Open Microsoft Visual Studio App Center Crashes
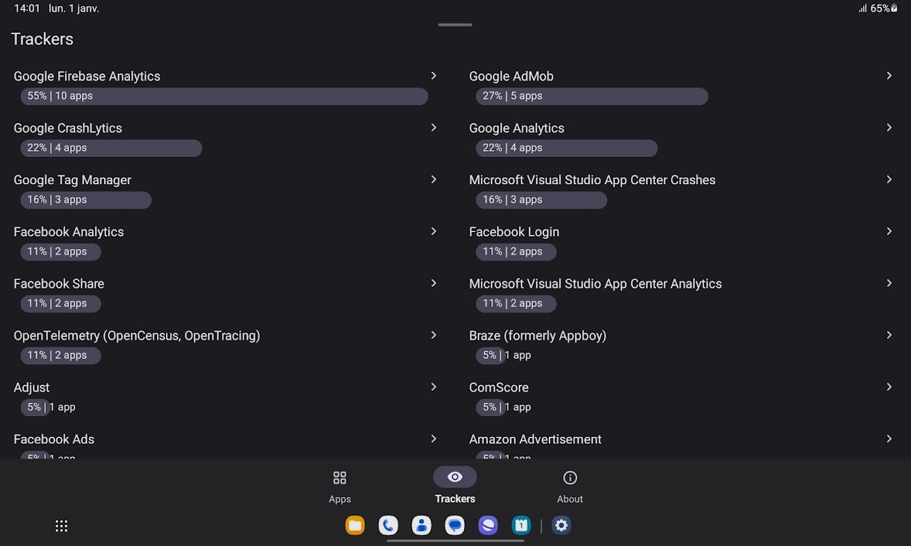911x546 pixels. pyautogui.click(x=592, y=180)
